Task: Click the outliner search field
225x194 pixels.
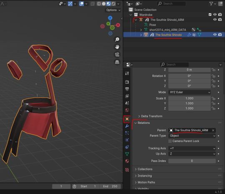Action: [x=172, y=4]
